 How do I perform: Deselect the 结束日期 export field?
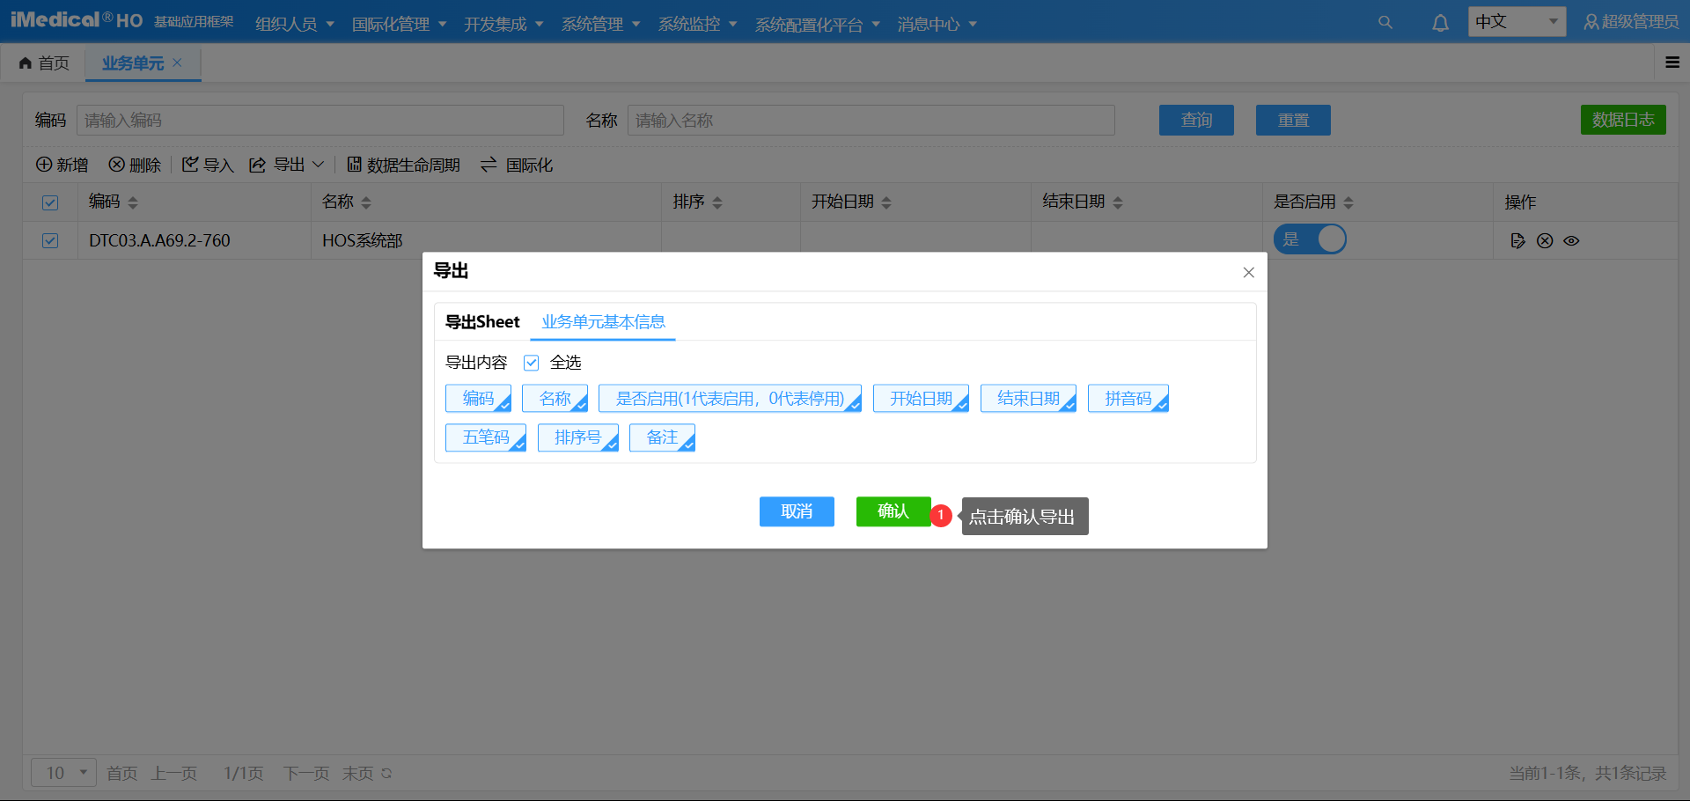[x=1028, y=399]
